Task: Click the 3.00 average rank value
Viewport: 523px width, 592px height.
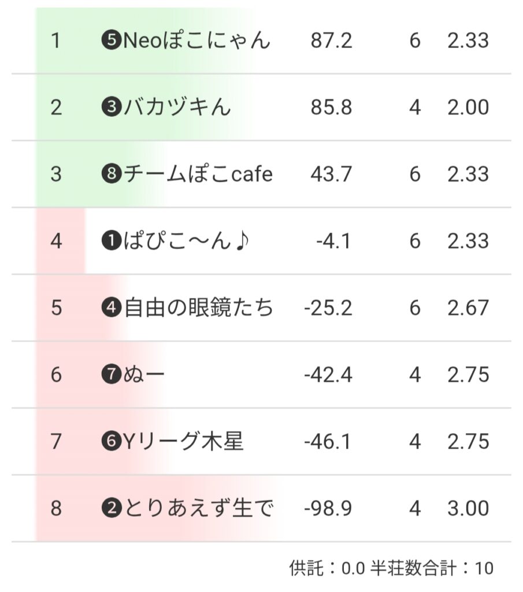Action: pos(468,509)
